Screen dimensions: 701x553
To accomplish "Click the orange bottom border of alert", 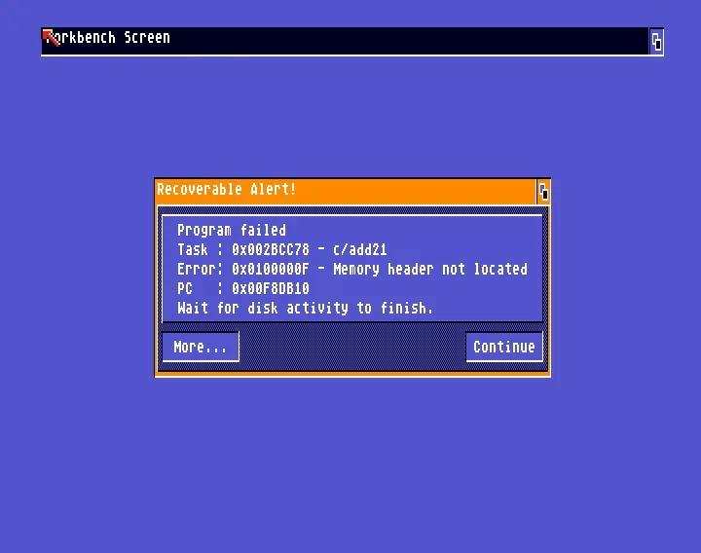I will 352,374.
